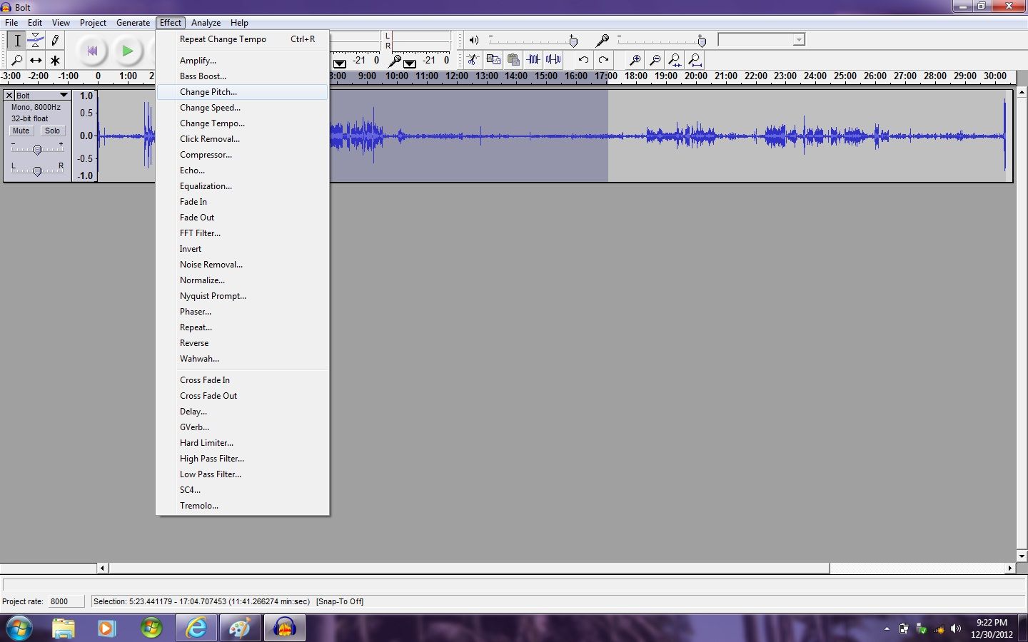This screenshot has width=1028, height=642.
Task: Click the Undo arrow icon
Action: coord(583,60)
